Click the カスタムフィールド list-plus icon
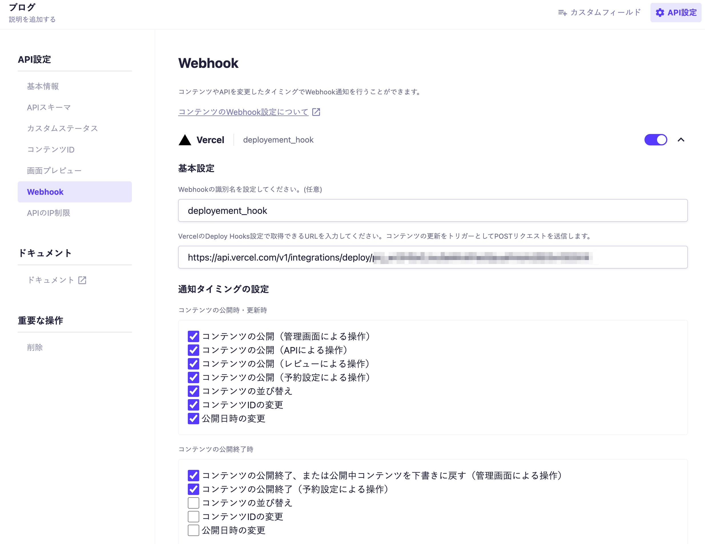Image resolution: width=705 pixels, height=544 pixels. click(x=562, y=13)
